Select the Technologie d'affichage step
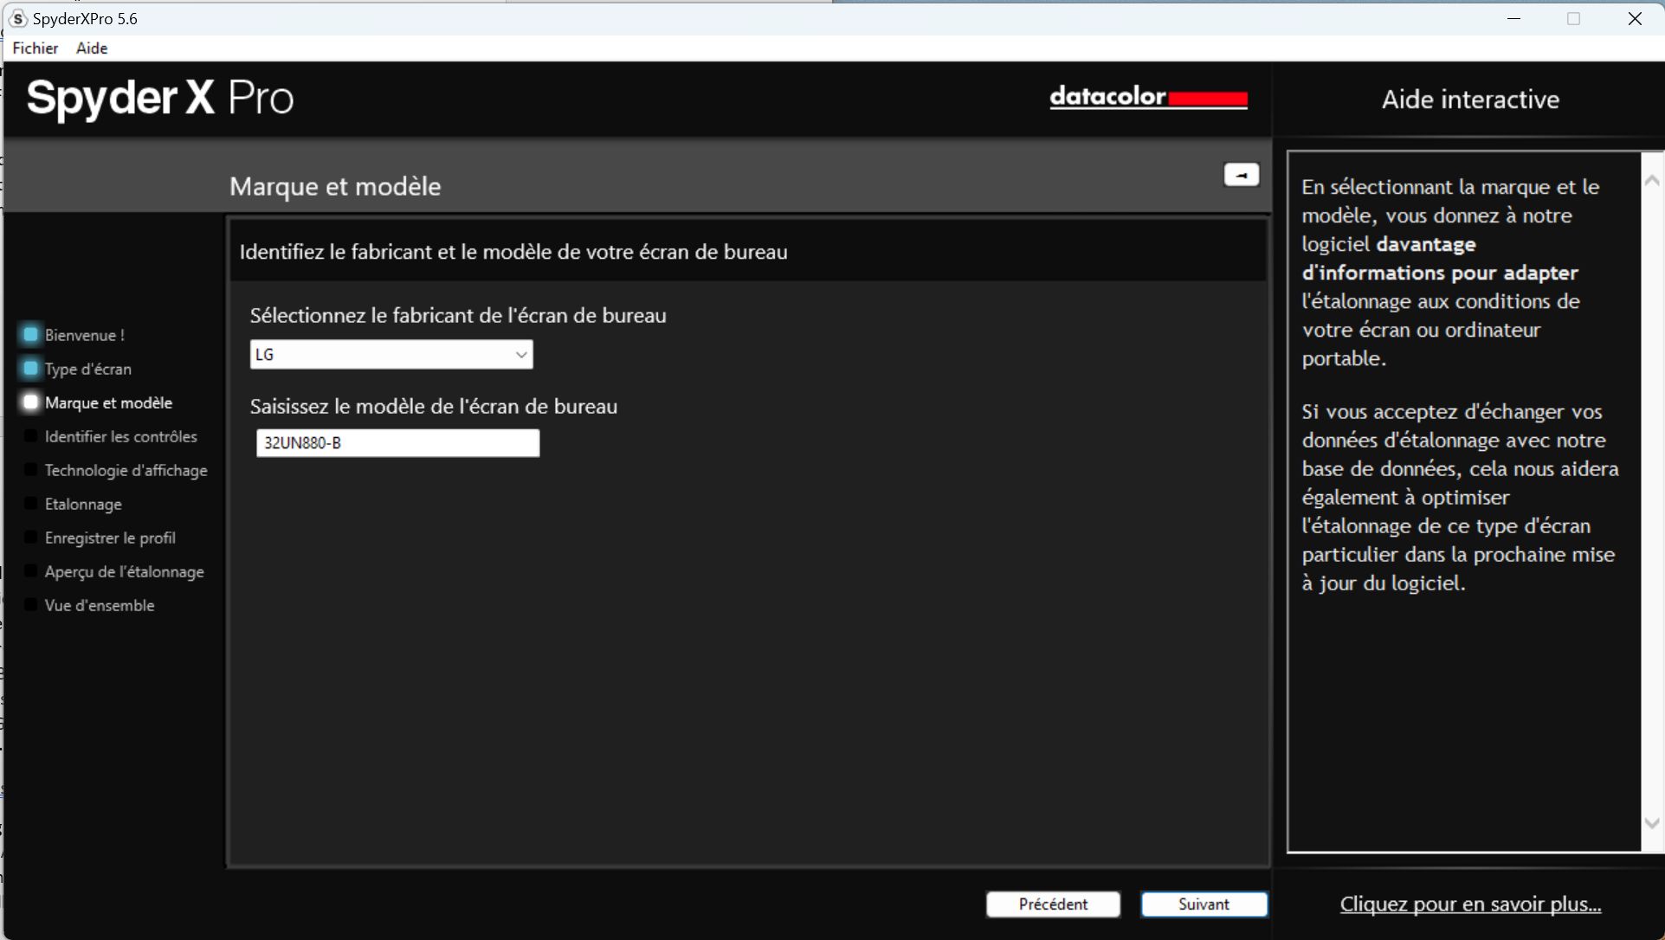Image resolution: width=1665 pixels, height=940 pixels. pyautogui.click(x=126, y=470)
